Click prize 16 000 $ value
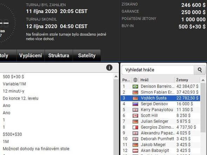 [x=185, y=104]
